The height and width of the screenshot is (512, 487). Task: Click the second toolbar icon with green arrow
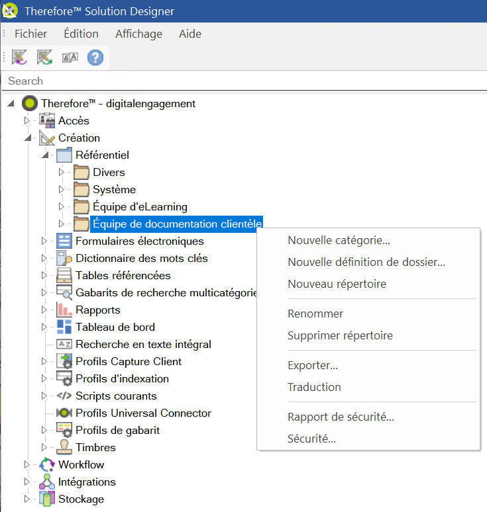tap(44, 58)
